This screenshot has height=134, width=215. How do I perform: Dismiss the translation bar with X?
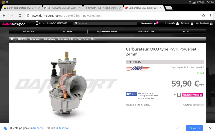210,128
